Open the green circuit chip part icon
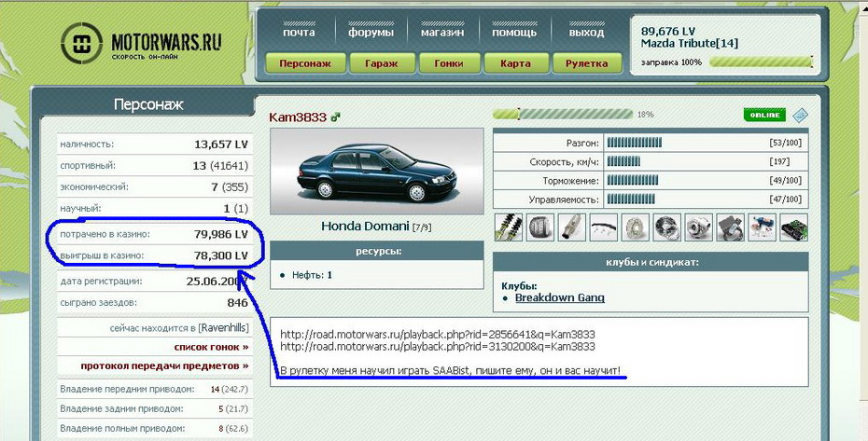Screen dimensions: 868x441 click(x=794, y=227)
